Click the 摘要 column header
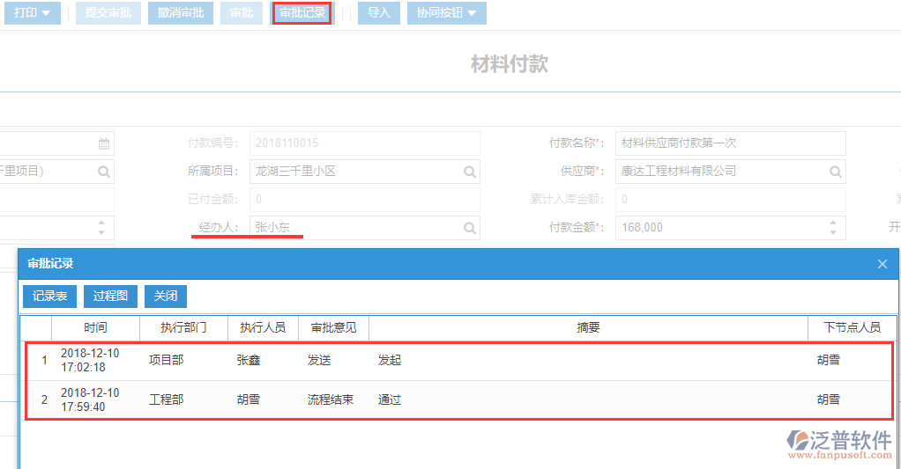 (588, 328)
